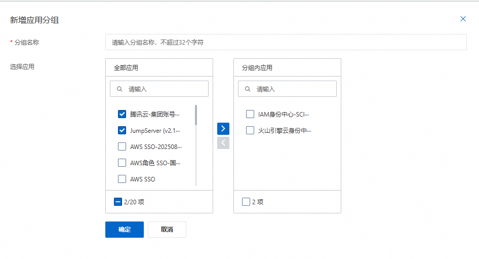Image resolution: width=479 pixels, height=259 pixels.
Task: Click the 新增应用分组 dialog title
Action: coord(34,20)
